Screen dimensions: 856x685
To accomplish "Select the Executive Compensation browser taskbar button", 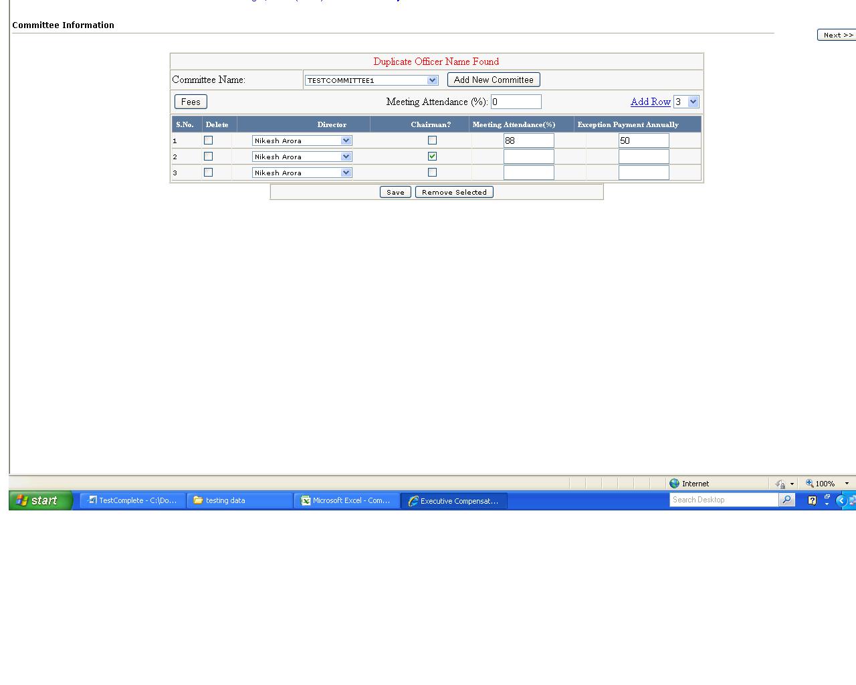I will (454, 500).
